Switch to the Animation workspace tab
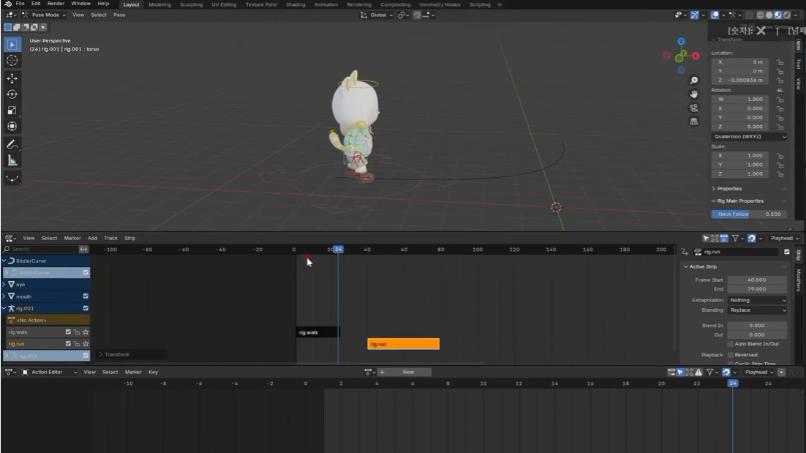This screenshot has height=453, width=806. 326,4
